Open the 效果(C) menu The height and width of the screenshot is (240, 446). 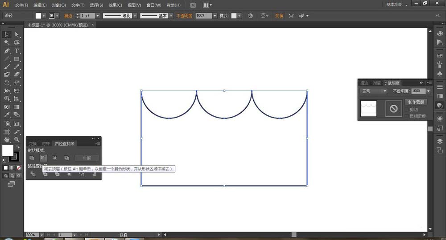(x=116, y=5)
